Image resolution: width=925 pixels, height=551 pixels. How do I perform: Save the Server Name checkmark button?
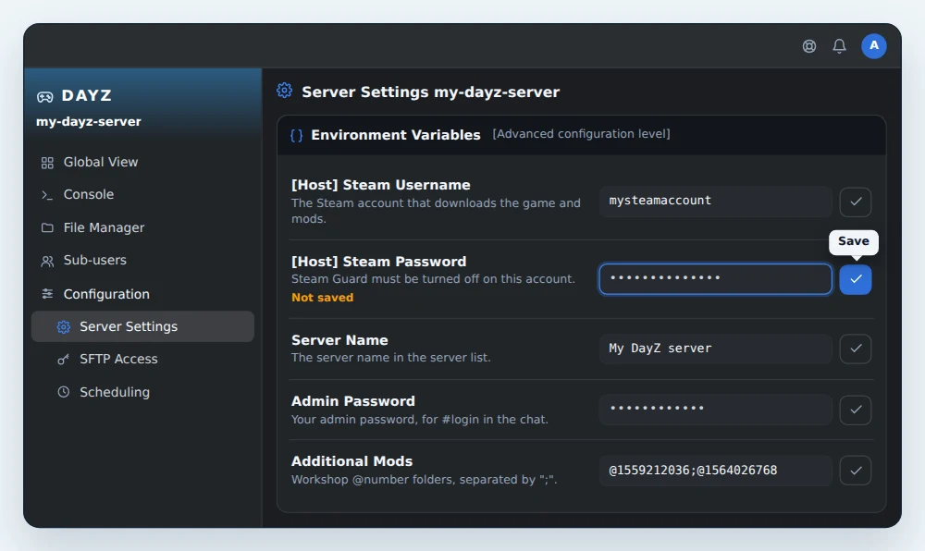[x=856, y=349]
